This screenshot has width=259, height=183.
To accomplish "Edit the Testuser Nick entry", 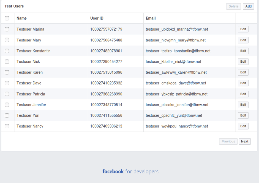I will point(243,62).
